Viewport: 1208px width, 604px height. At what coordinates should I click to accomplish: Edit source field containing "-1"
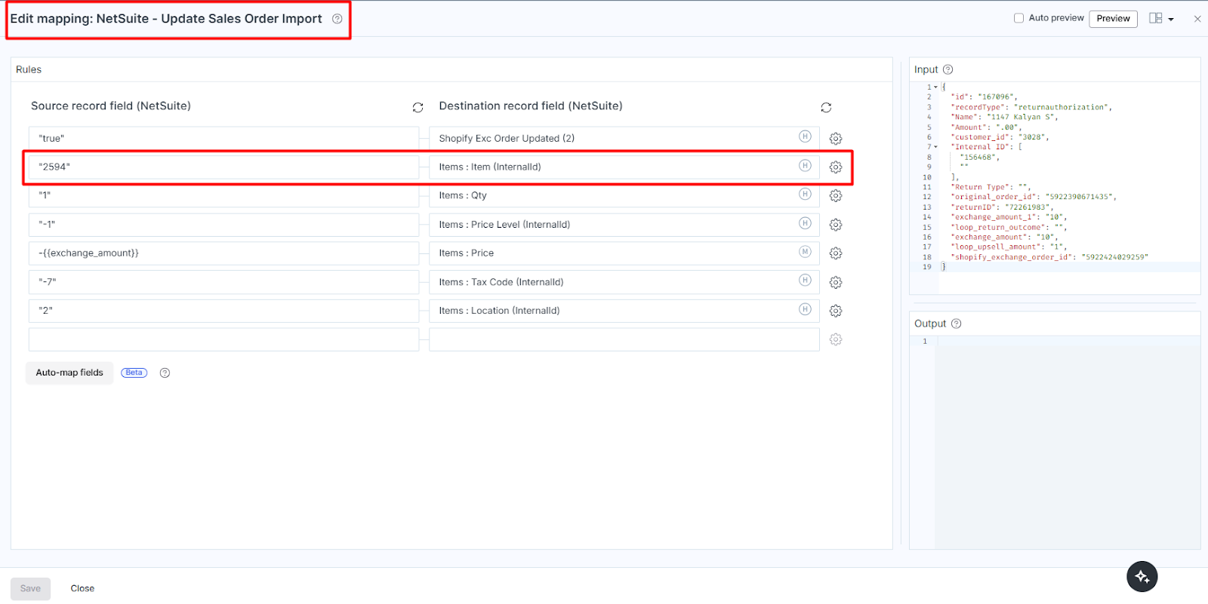click(x=223, y=225)
